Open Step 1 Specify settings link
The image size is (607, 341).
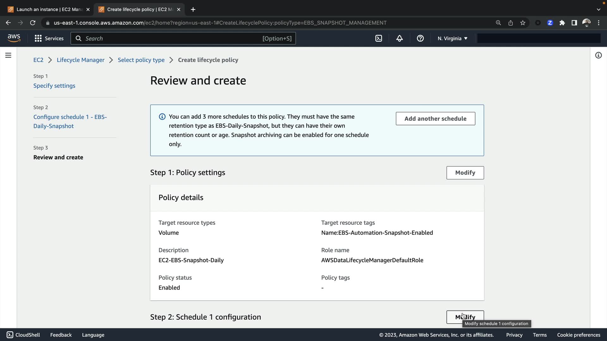(54, 86)
